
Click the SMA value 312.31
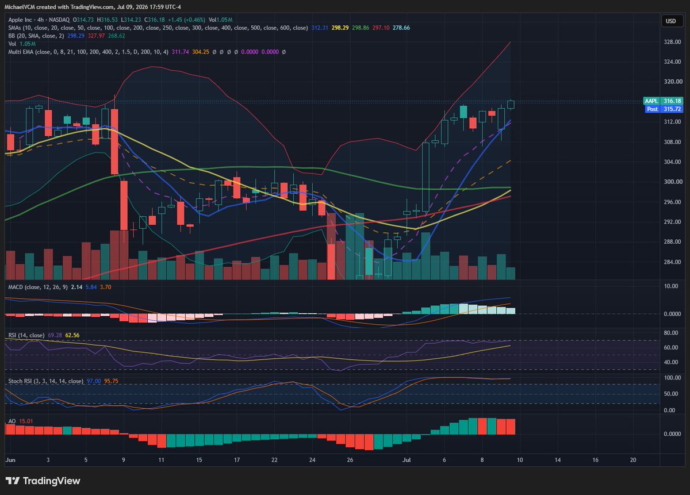point(320,28)
